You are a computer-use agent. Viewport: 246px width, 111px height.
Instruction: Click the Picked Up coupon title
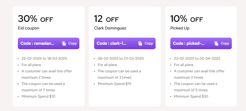point(180,28)
